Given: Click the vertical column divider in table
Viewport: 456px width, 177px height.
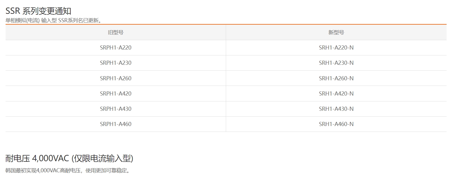Looking at the screenshot, I should tap(226, 78).
